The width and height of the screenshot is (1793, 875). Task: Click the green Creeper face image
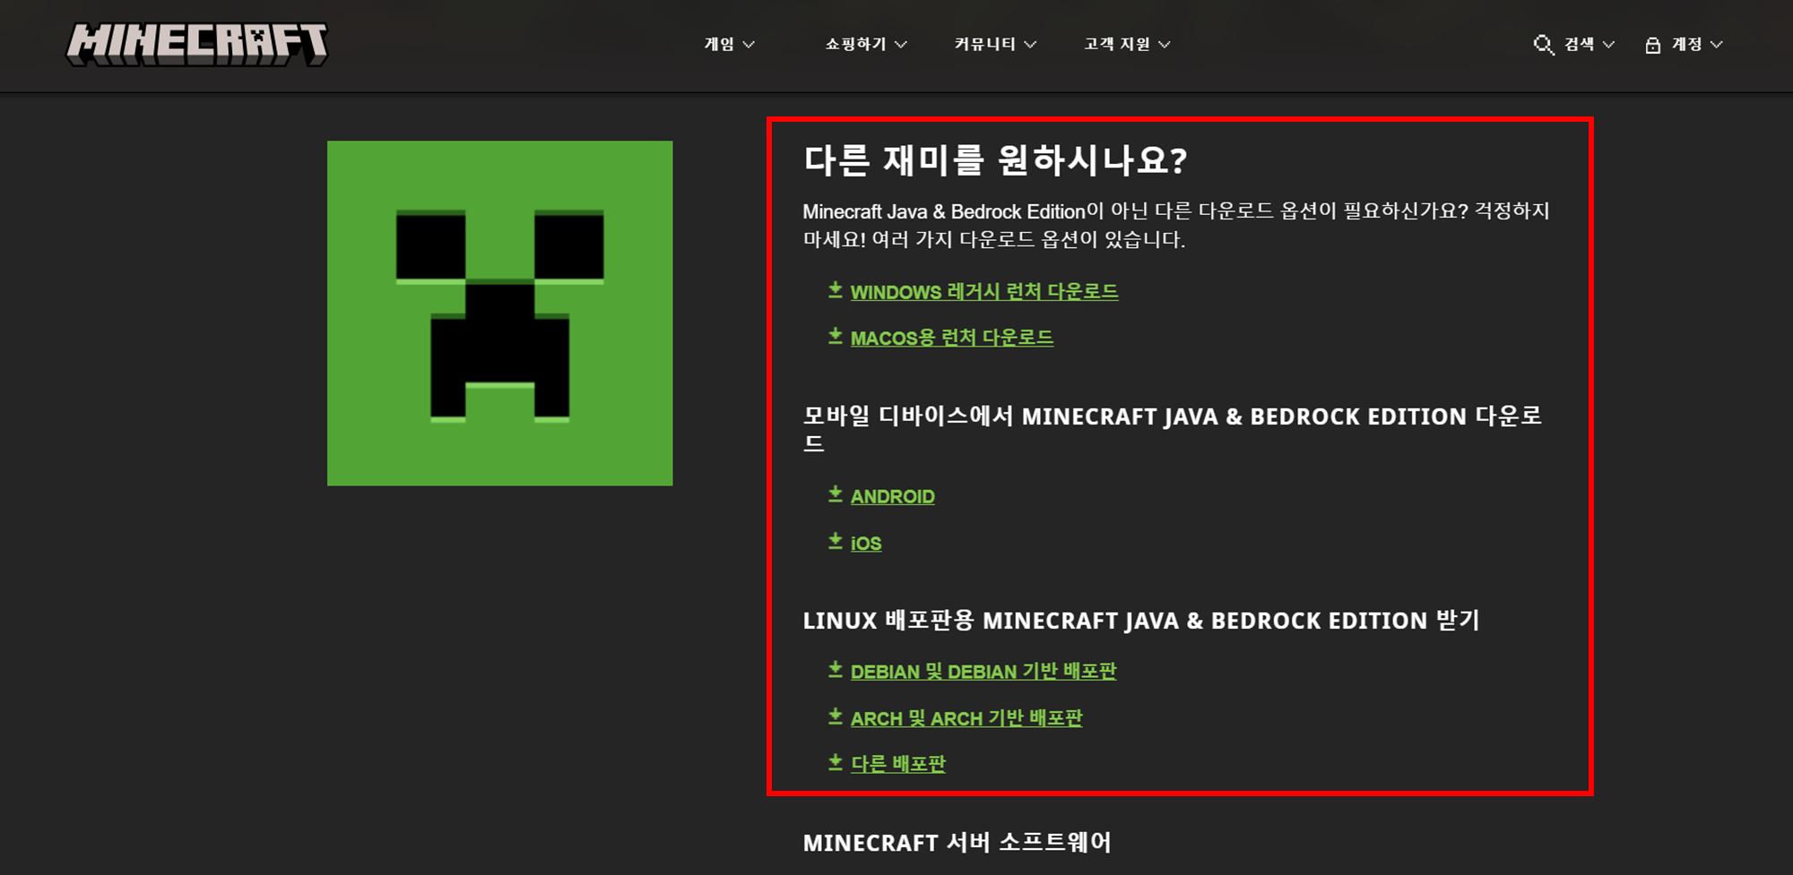(499, 313)
